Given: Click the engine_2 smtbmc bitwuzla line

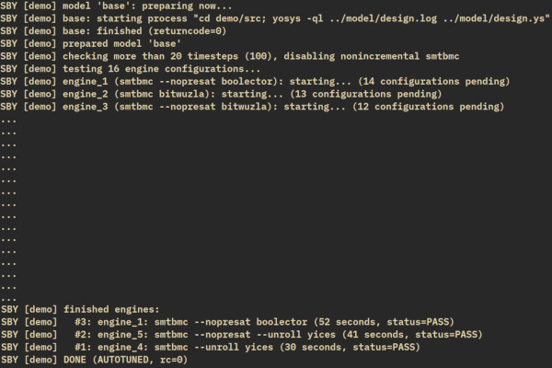Looking at the screenshot, I should (221, 94).
